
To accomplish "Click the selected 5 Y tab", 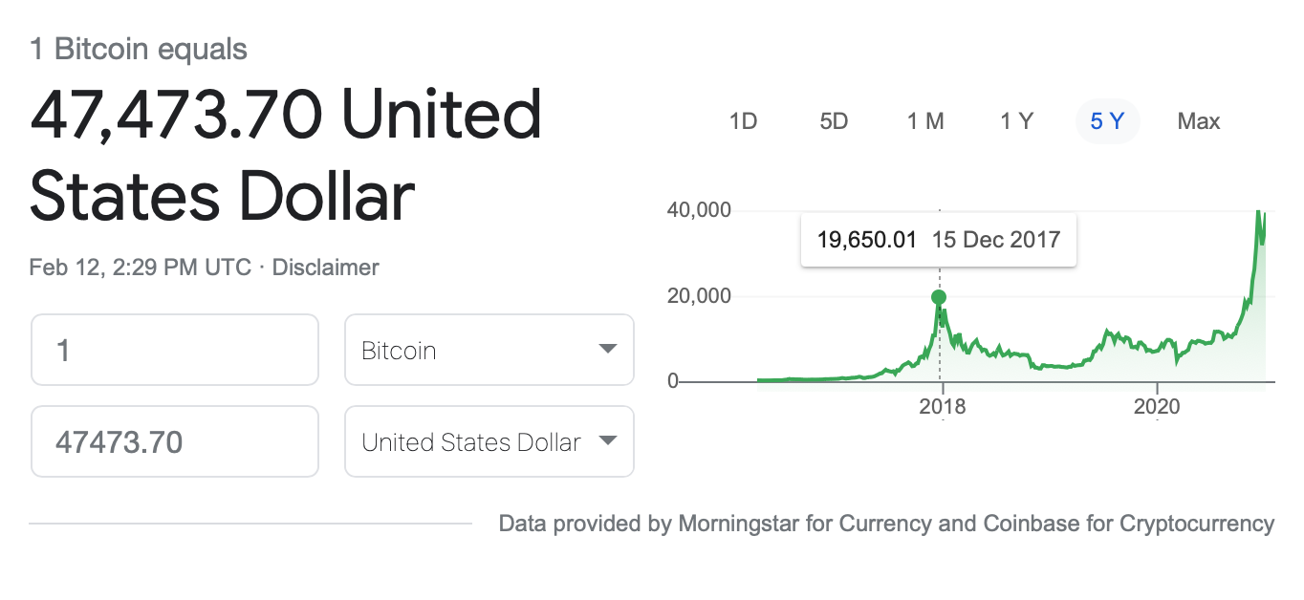I will (x=1107, y=121).
